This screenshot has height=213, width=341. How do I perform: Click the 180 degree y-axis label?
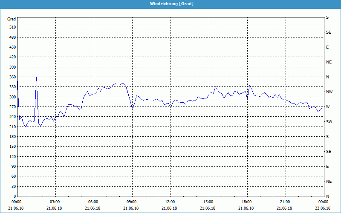(x=12, y=137)
